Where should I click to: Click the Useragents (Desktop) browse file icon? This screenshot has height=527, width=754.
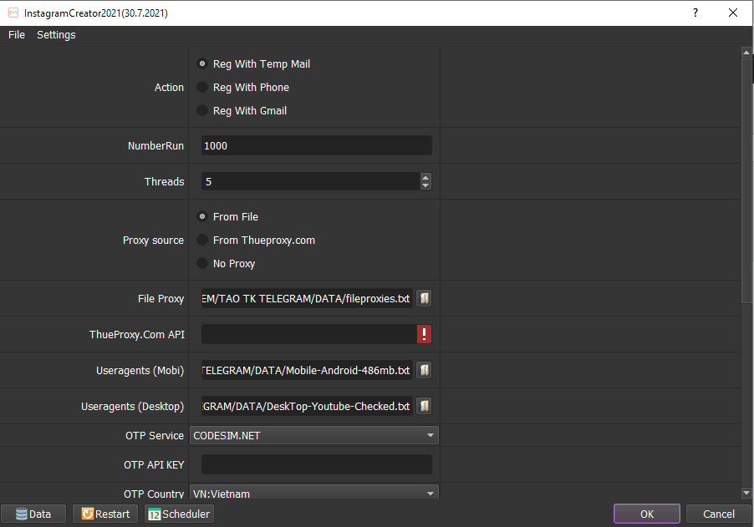point(424,406)
